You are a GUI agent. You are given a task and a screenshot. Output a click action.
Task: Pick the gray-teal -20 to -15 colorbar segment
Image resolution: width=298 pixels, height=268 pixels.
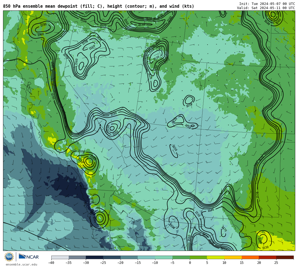pos(129,257)
